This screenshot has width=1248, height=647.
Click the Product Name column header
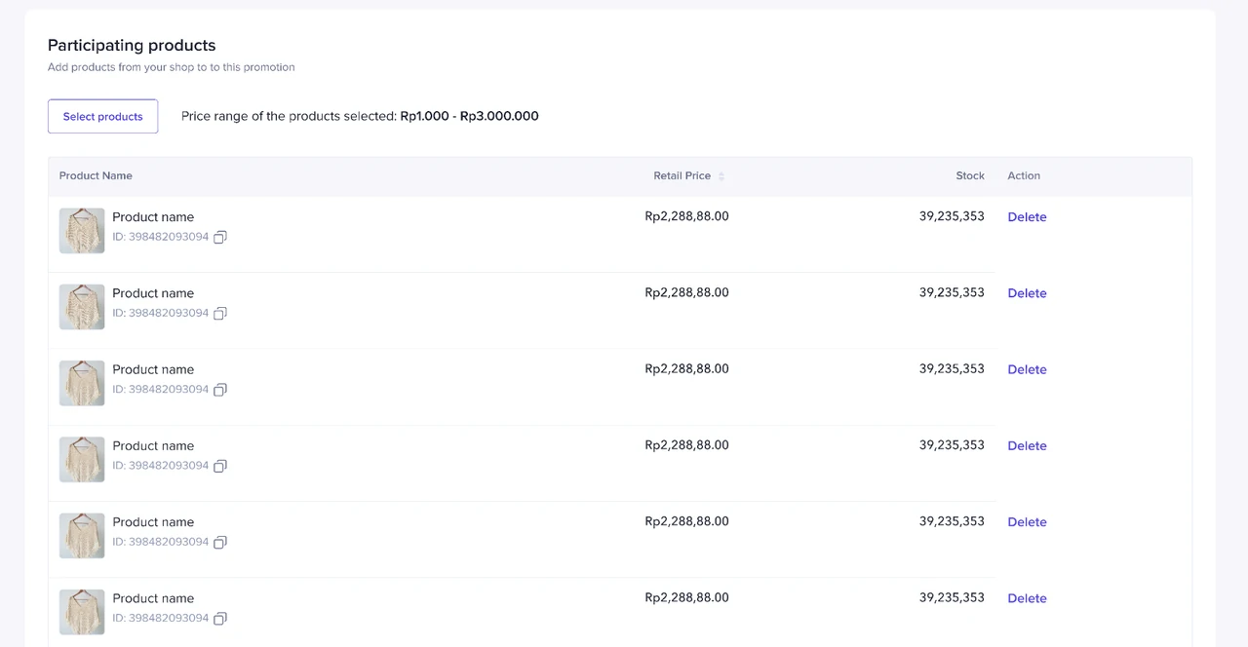point(96,176)
